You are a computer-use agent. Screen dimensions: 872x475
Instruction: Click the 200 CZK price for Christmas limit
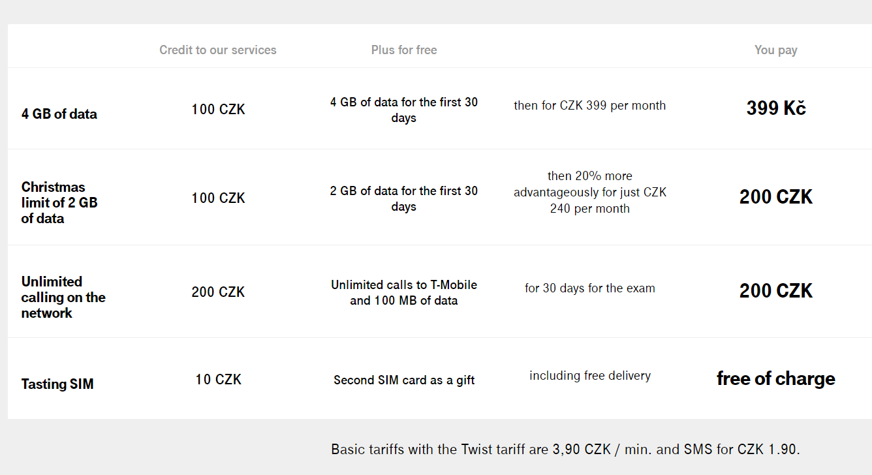tap(776, 197)
